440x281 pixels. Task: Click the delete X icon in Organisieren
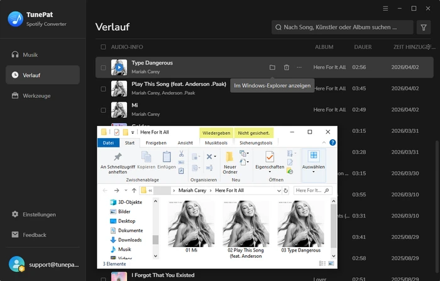(209, 156)
